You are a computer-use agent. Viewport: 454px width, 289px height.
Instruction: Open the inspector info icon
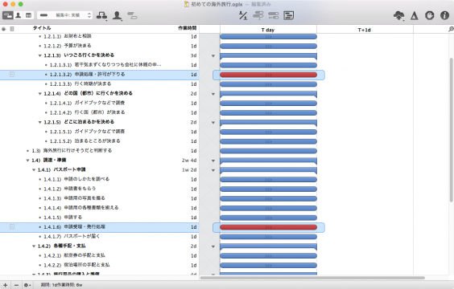444,15
